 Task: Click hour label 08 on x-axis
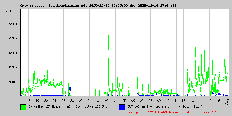(x=150, y=101)
